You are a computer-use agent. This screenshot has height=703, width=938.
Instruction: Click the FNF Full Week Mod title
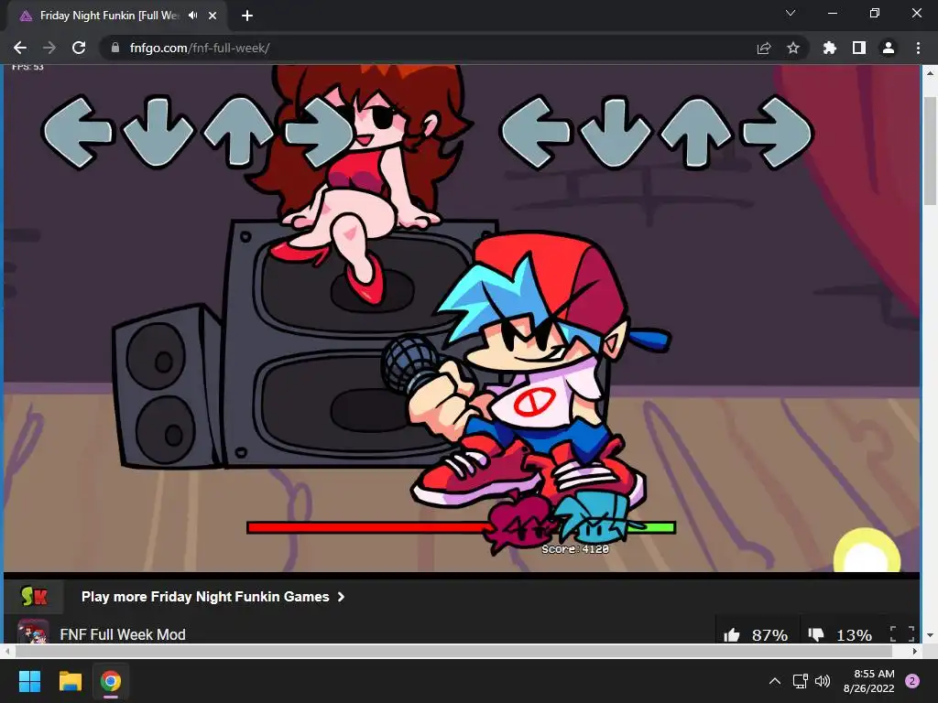tap(123, 634)
